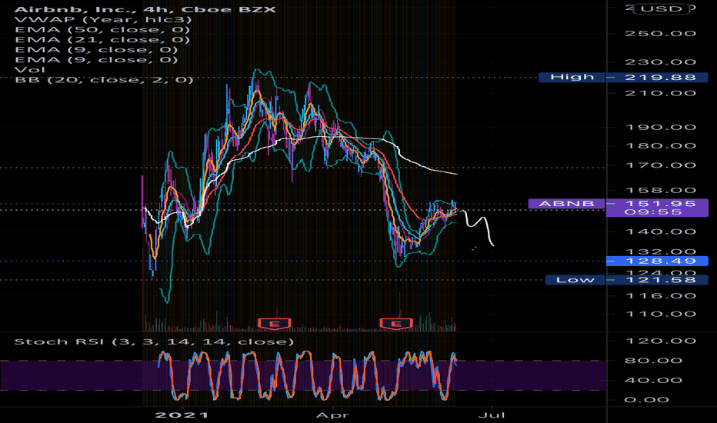Select the first EMA (9, close, 0) indicator

coord(96,50)
